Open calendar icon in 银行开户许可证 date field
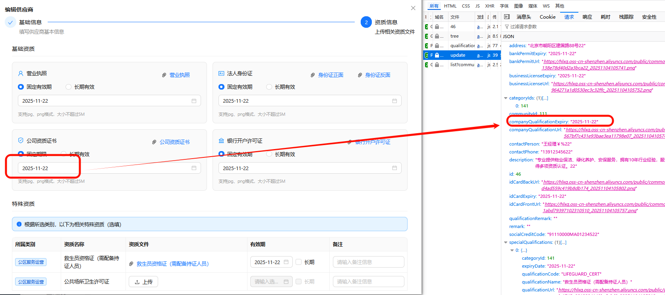Viewport: 665px width, 295px height. point(394,168)
